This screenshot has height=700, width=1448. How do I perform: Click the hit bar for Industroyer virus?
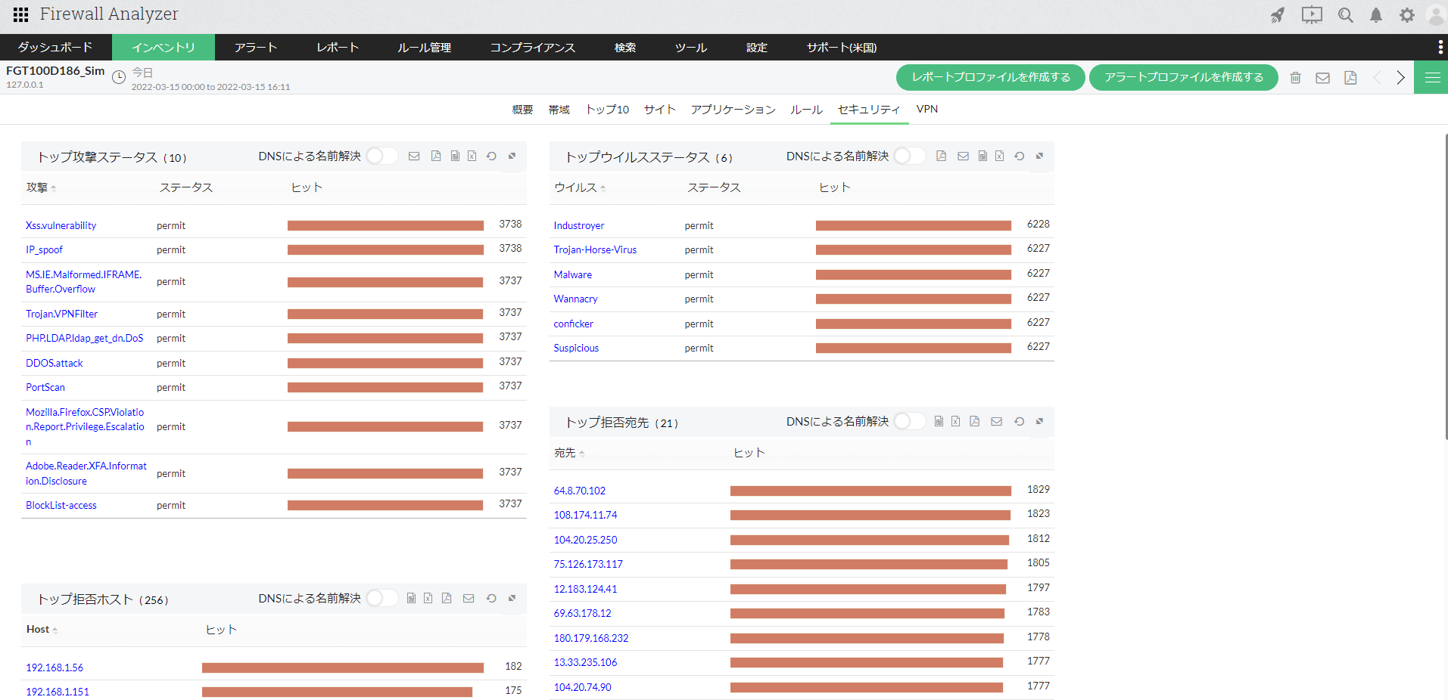[x=913, y=225]
